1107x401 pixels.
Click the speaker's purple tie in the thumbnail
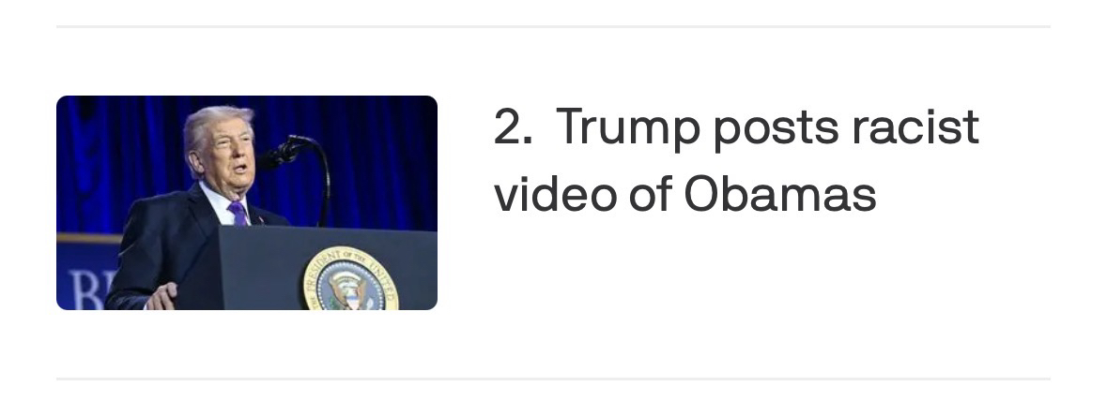(238, 214)
